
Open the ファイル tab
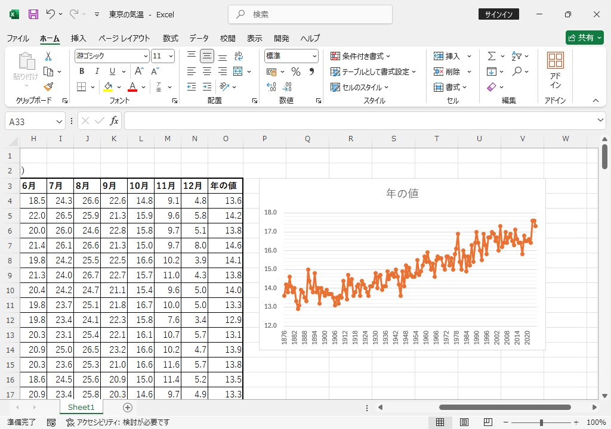[x=18, y=38]
